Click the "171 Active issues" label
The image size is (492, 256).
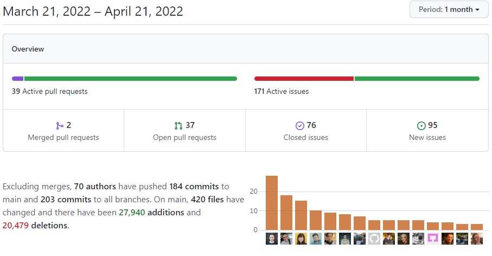282,91
